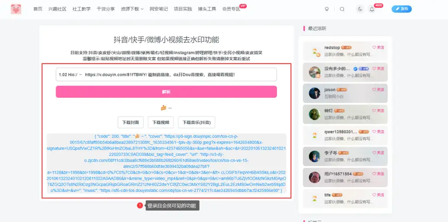Click the 下载封面 button
Viewport: 448px width, 222px height.
point(130,122)
